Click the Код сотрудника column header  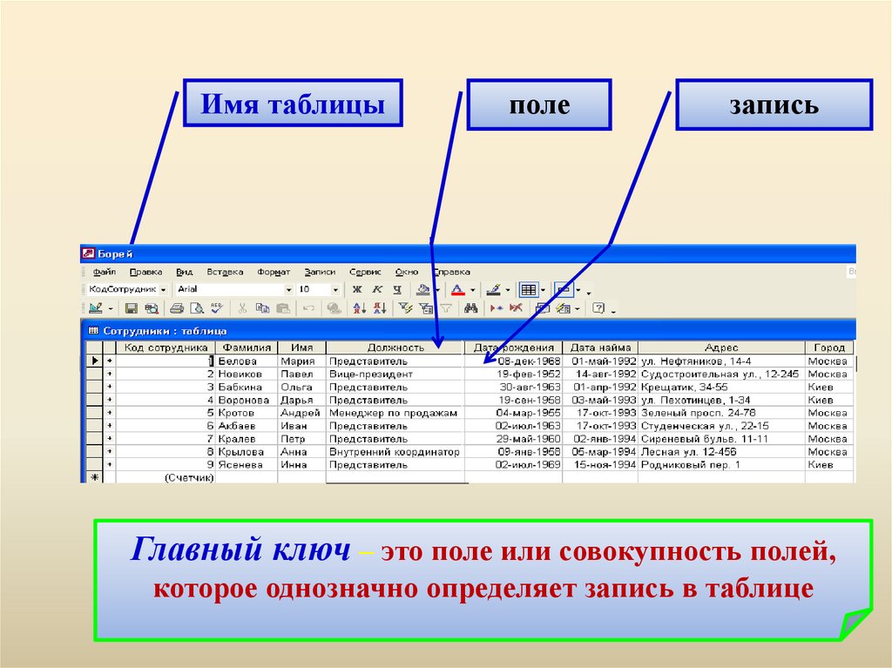click(x=166, y=347)
